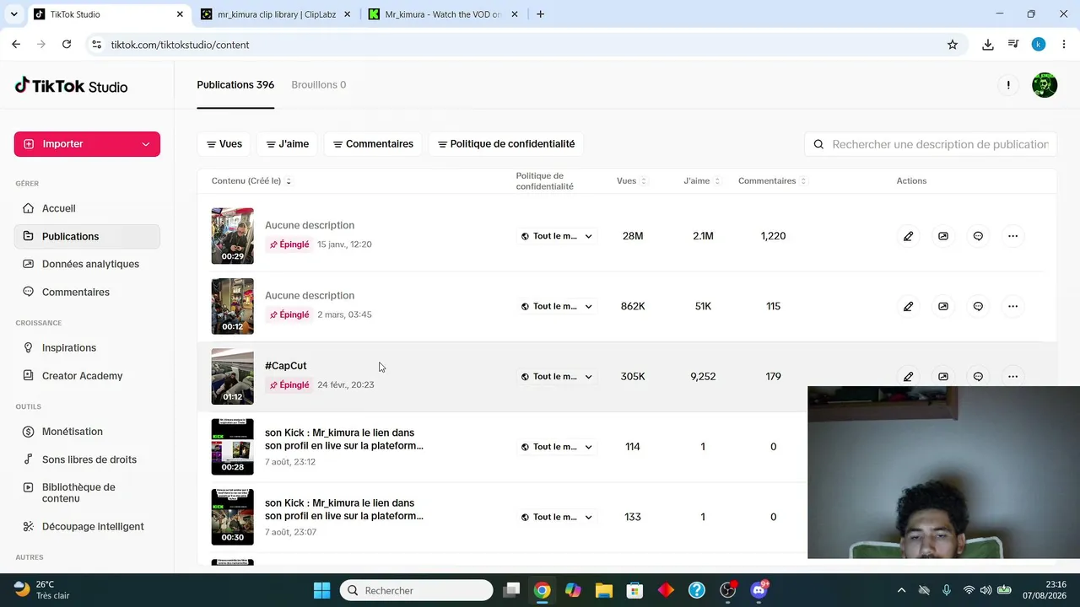Open analytics icon for the #CapCut post
1080x607 pixels.
tap(943, 377)
